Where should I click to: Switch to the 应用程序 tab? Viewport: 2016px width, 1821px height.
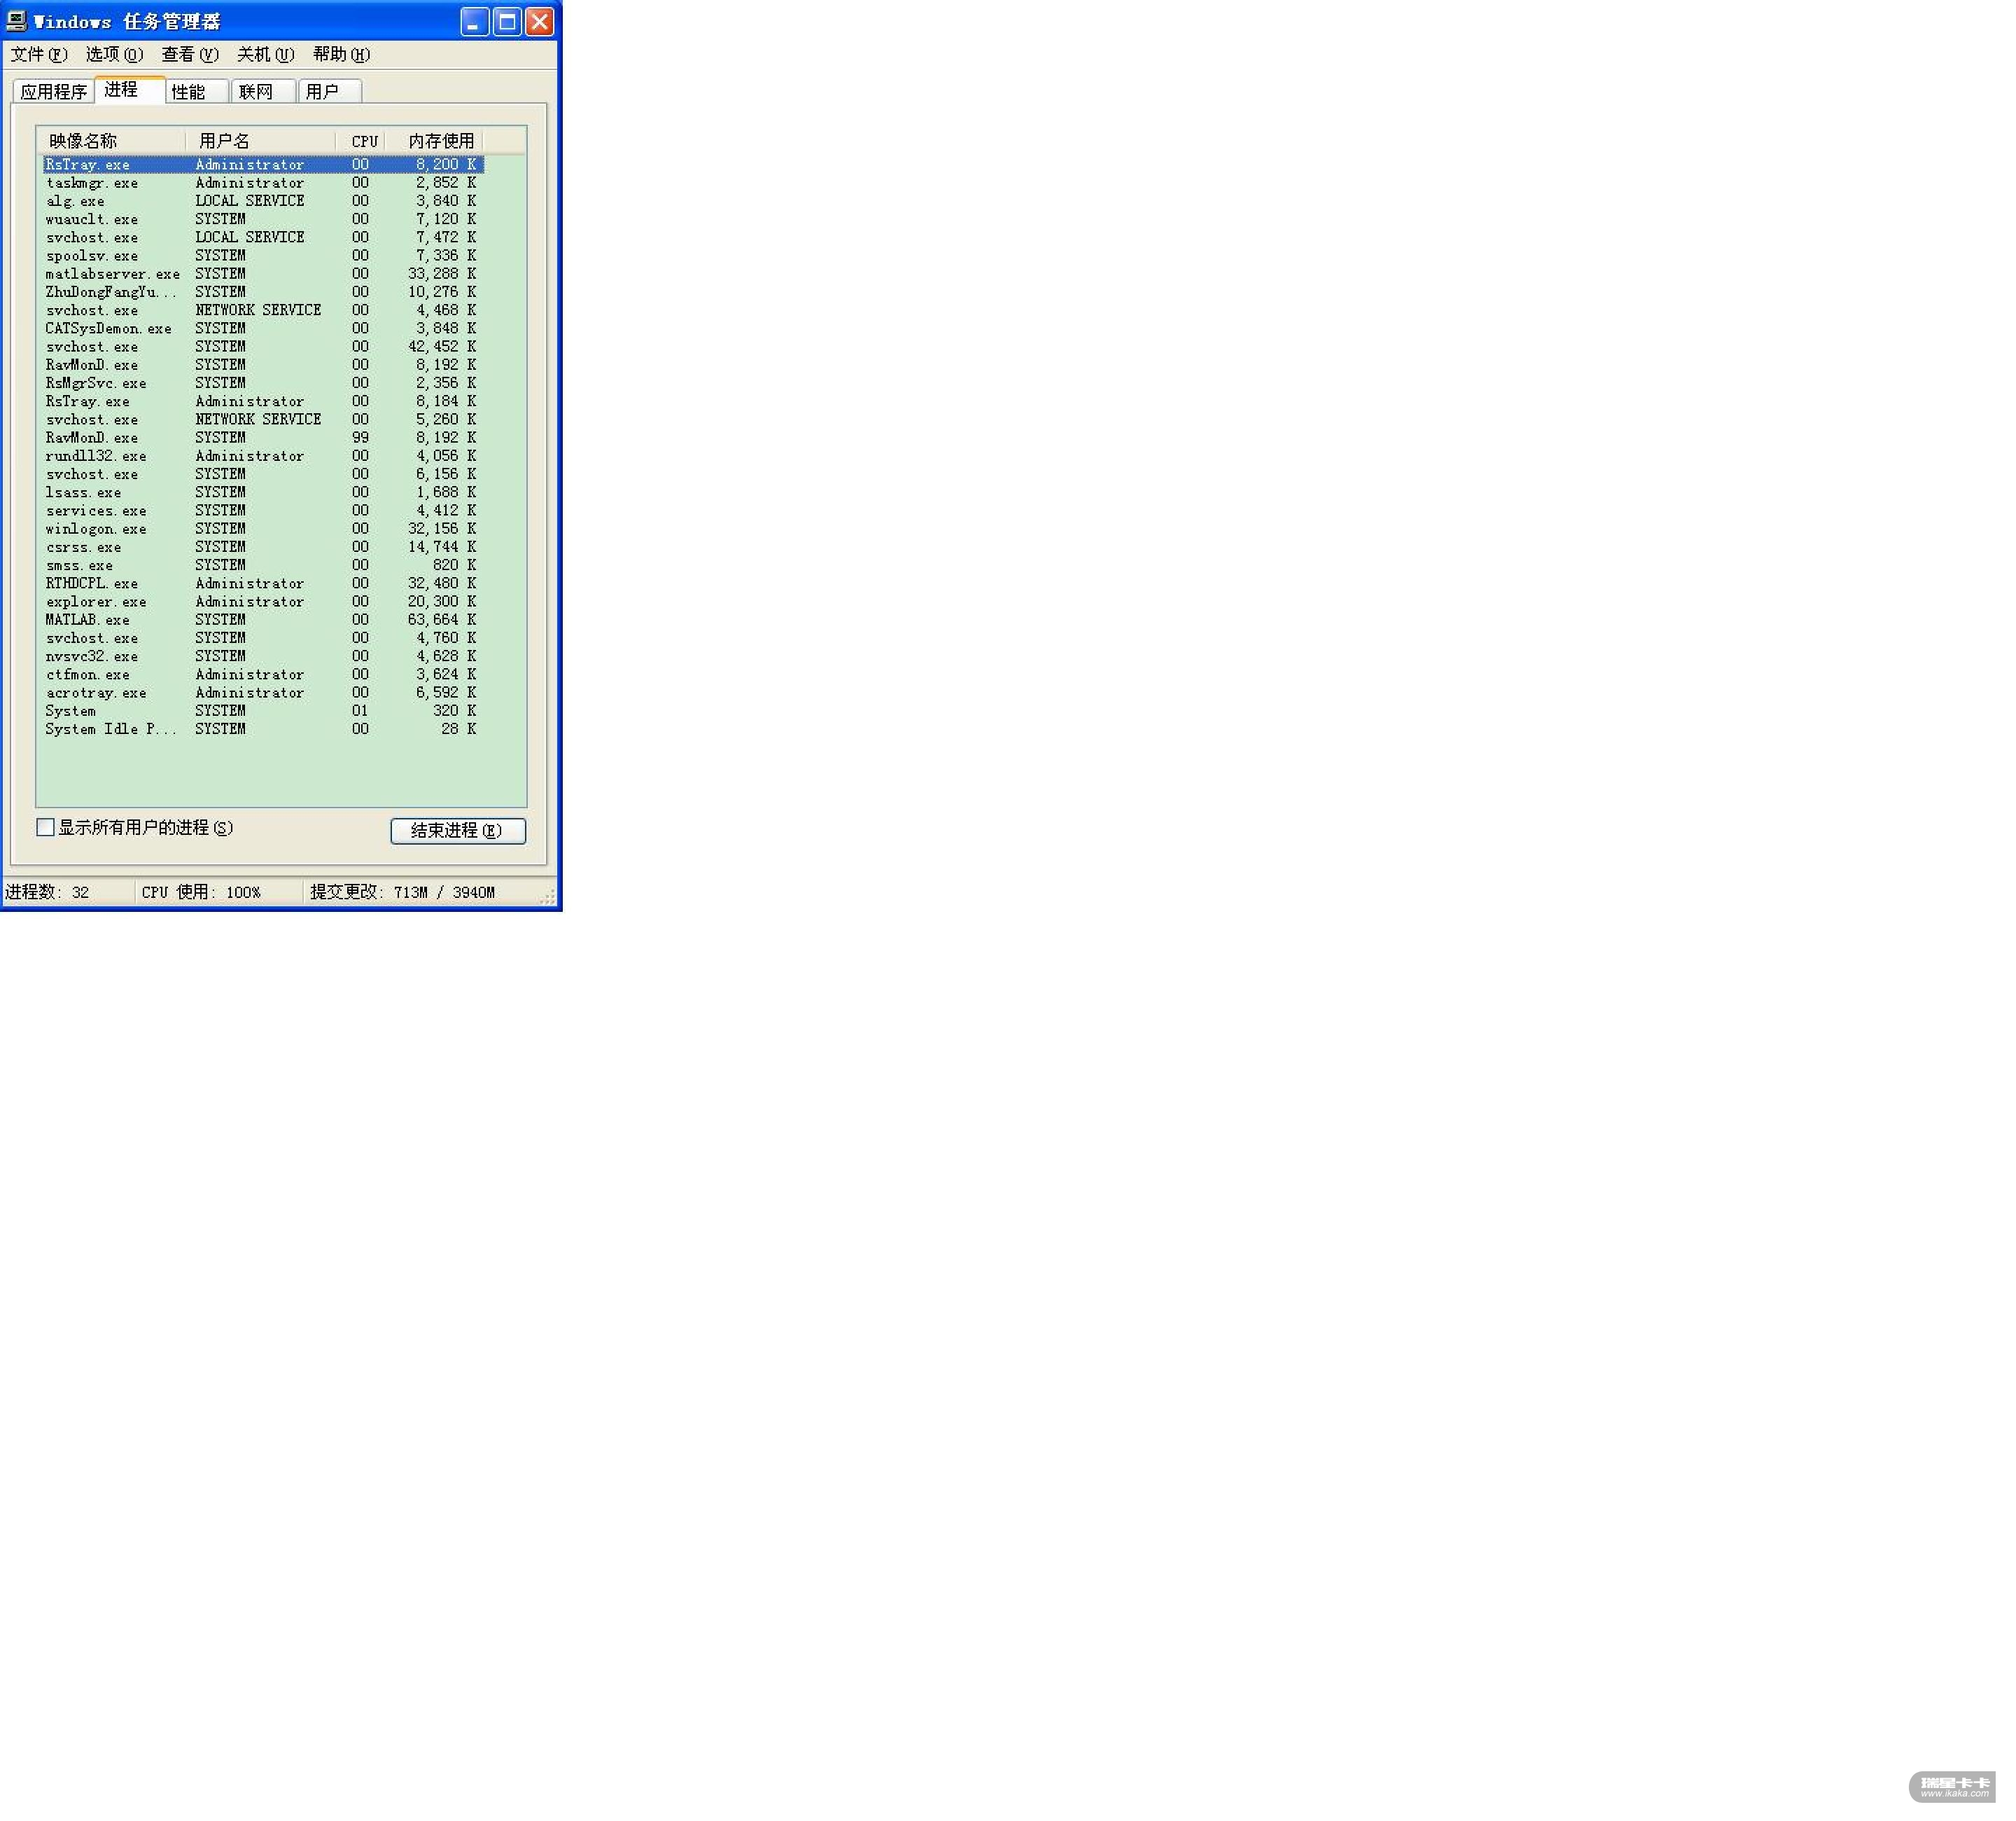54,92
